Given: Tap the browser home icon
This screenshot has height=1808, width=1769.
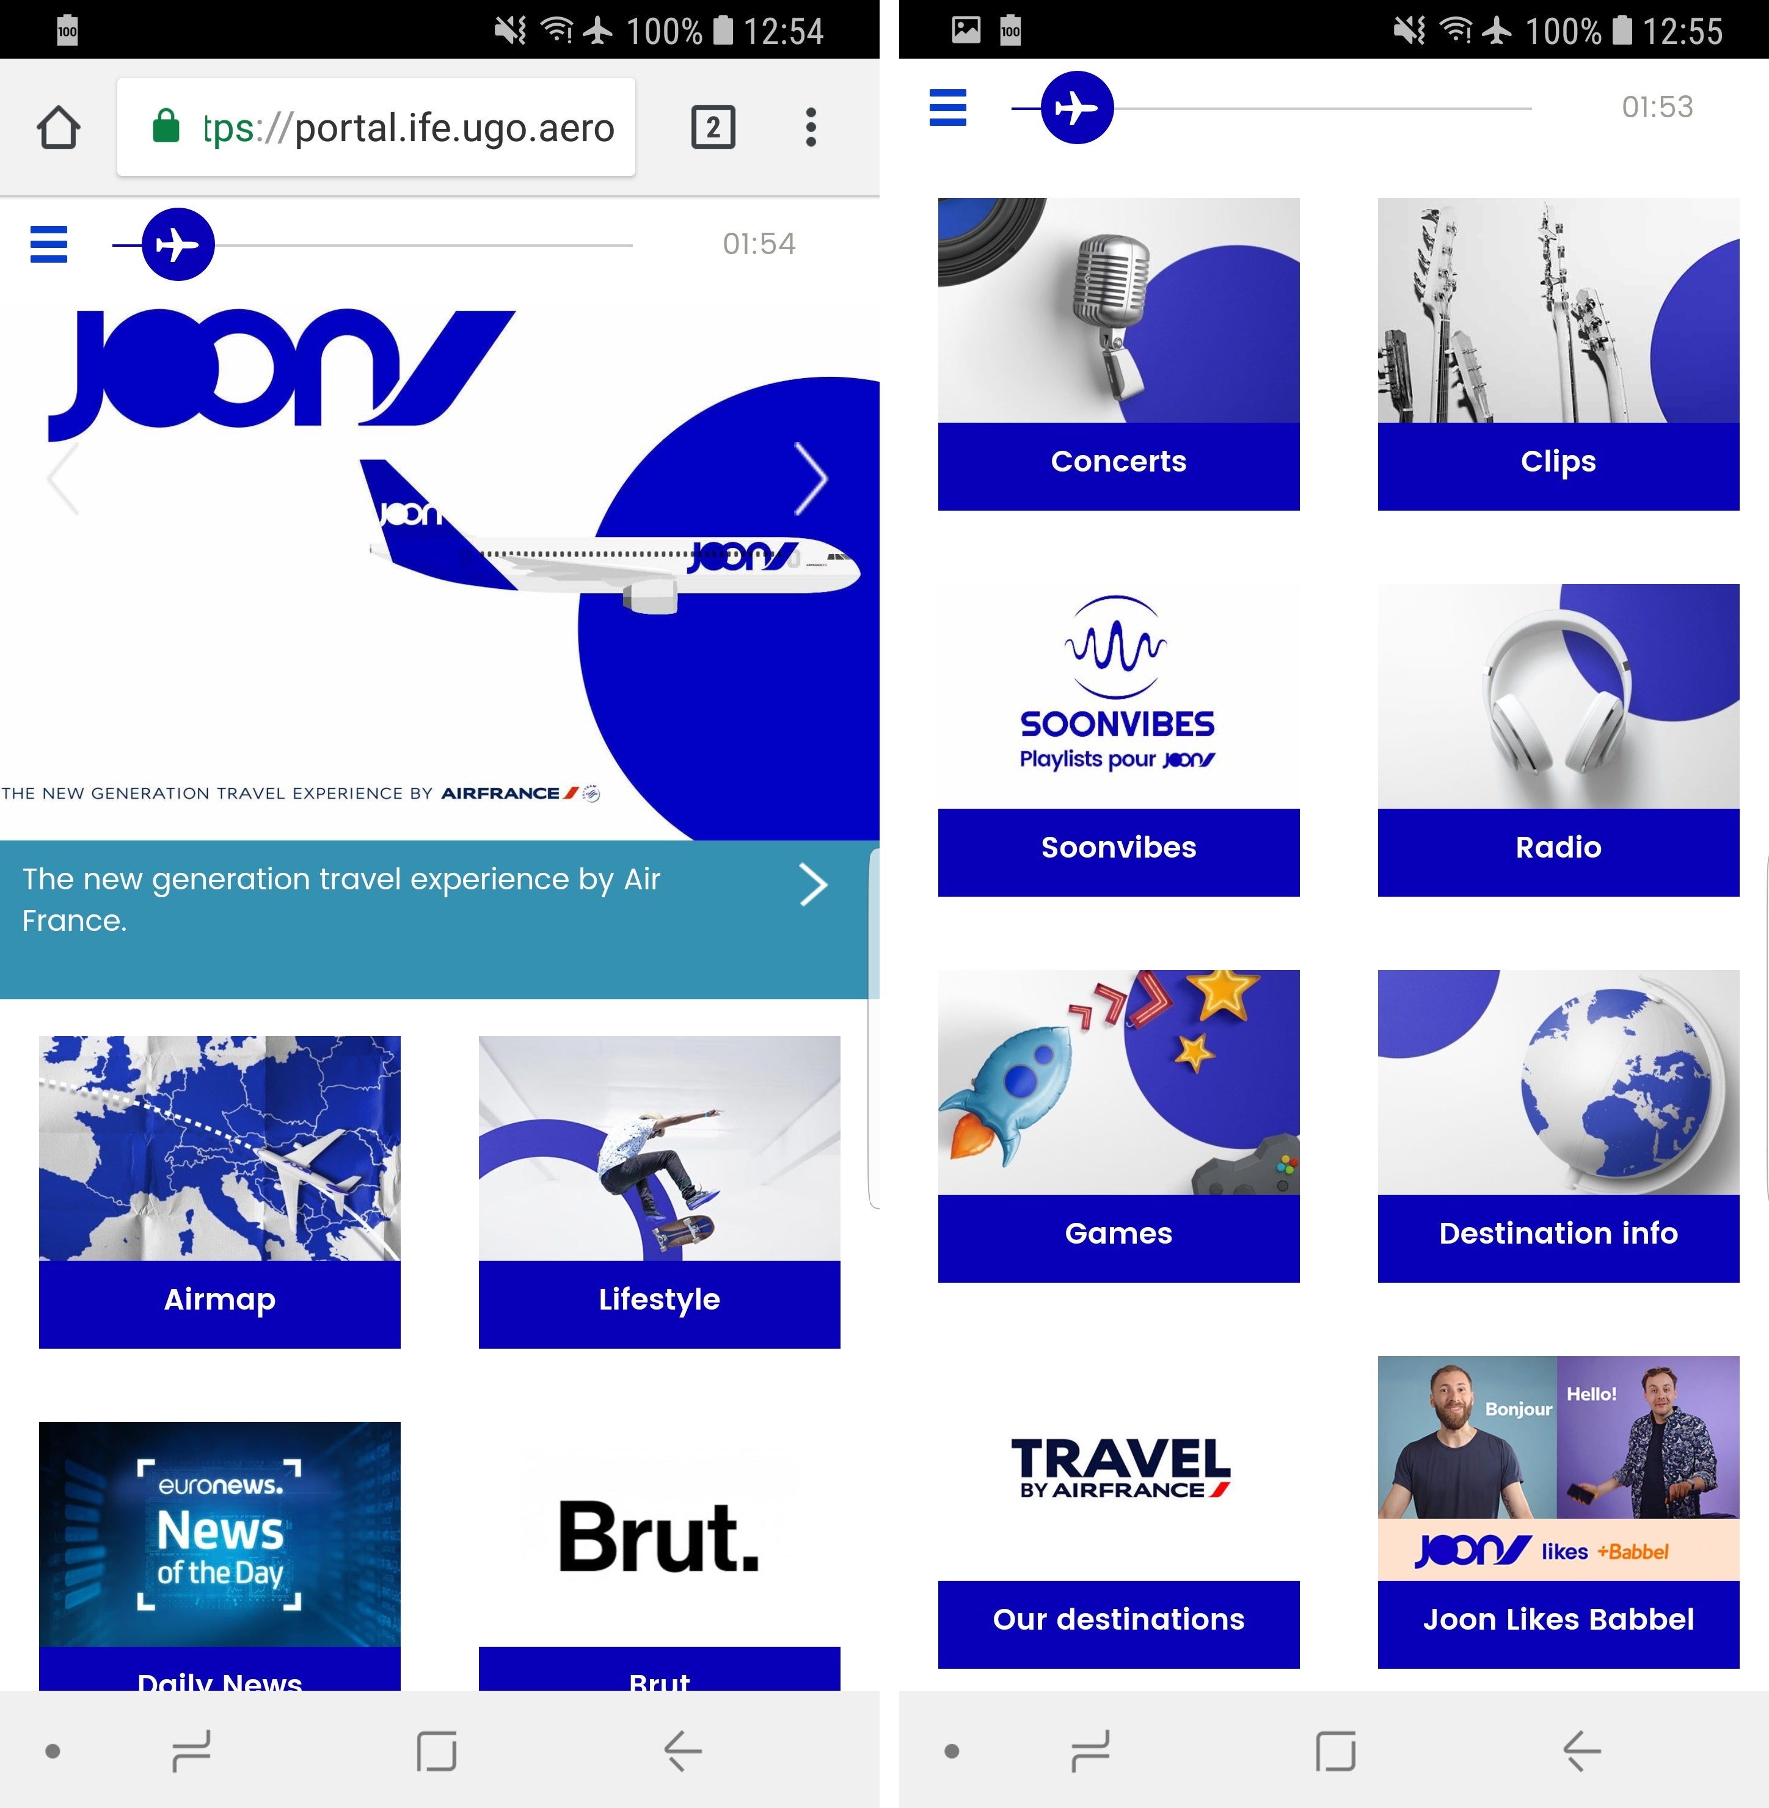Looking at the screenshot, I should point(57,127).
